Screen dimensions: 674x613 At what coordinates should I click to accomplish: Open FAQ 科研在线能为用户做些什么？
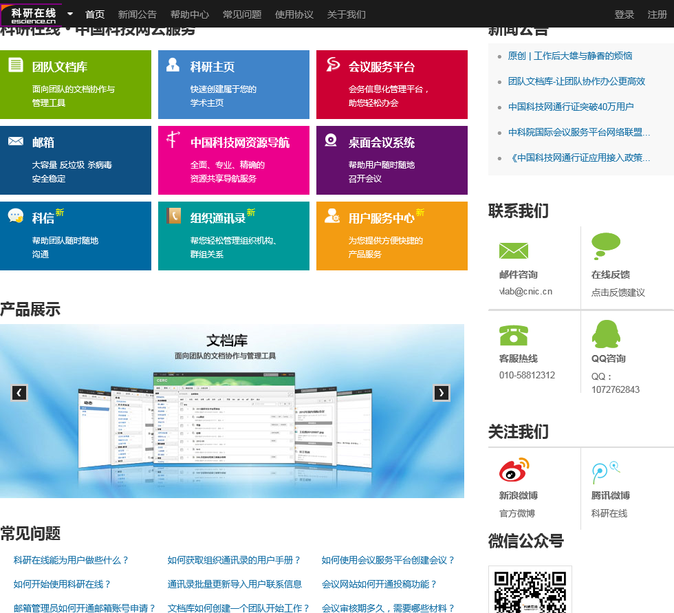71,560
